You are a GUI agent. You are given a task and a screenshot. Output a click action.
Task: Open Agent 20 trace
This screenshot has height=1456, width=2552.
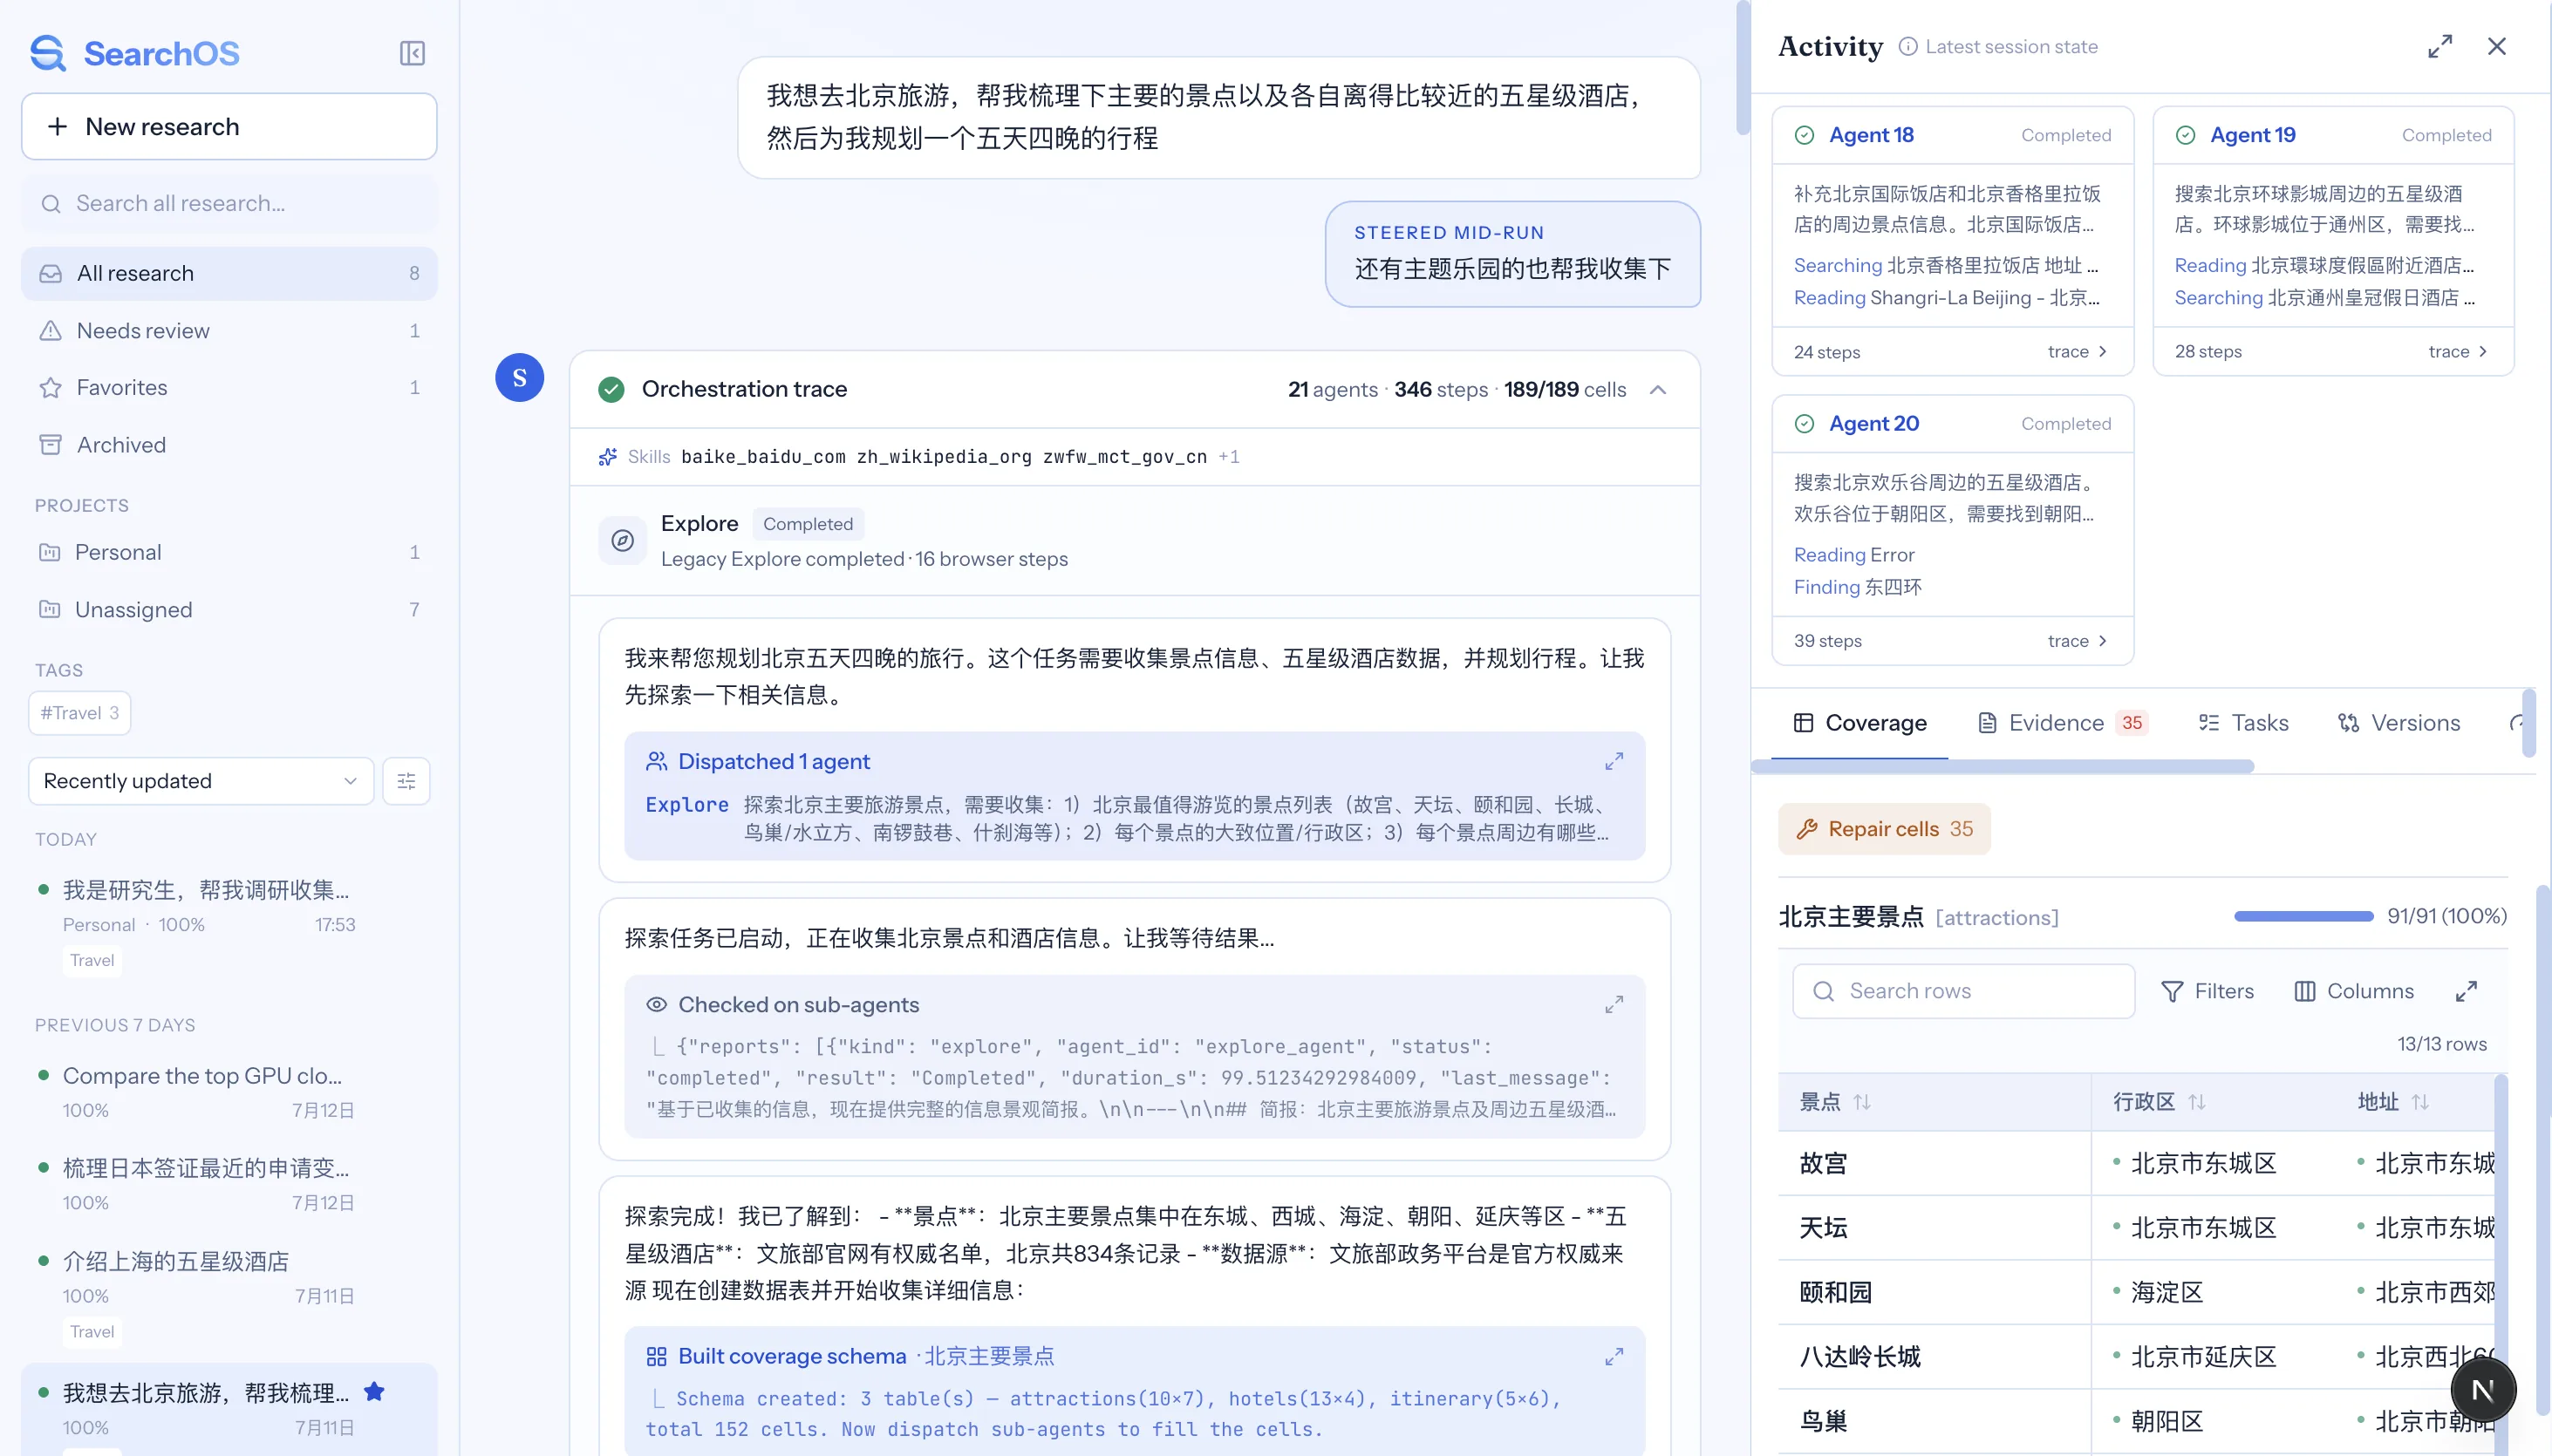(x=2078, y=641)
